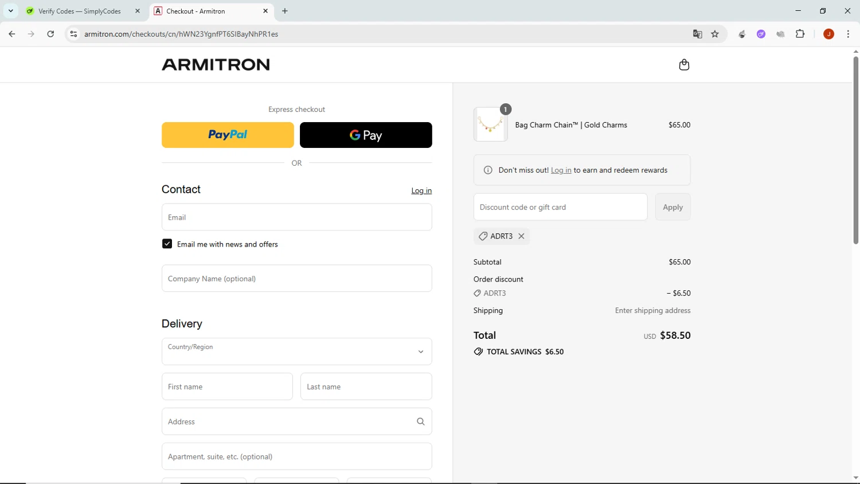
Task: Close the Verify Codes SimplyCodes tab
Action: (x=138, y=11)
